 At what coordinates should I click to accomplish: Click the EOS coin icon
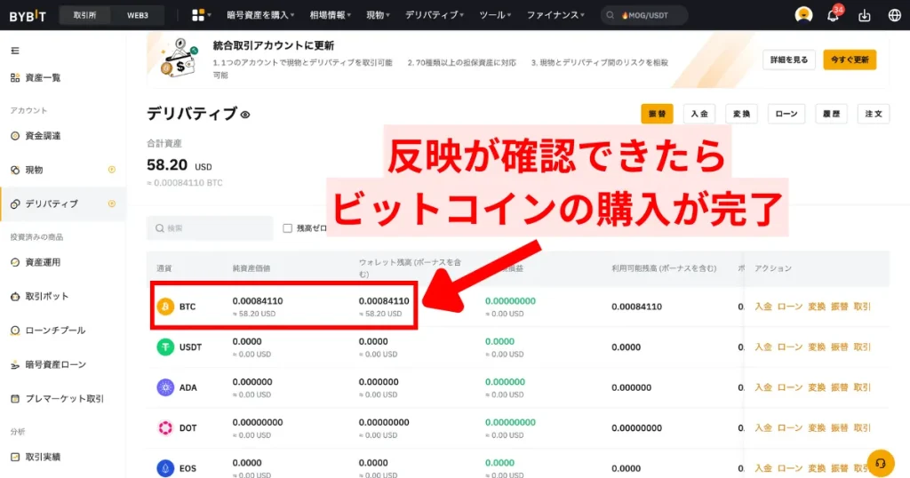(165, 468)
